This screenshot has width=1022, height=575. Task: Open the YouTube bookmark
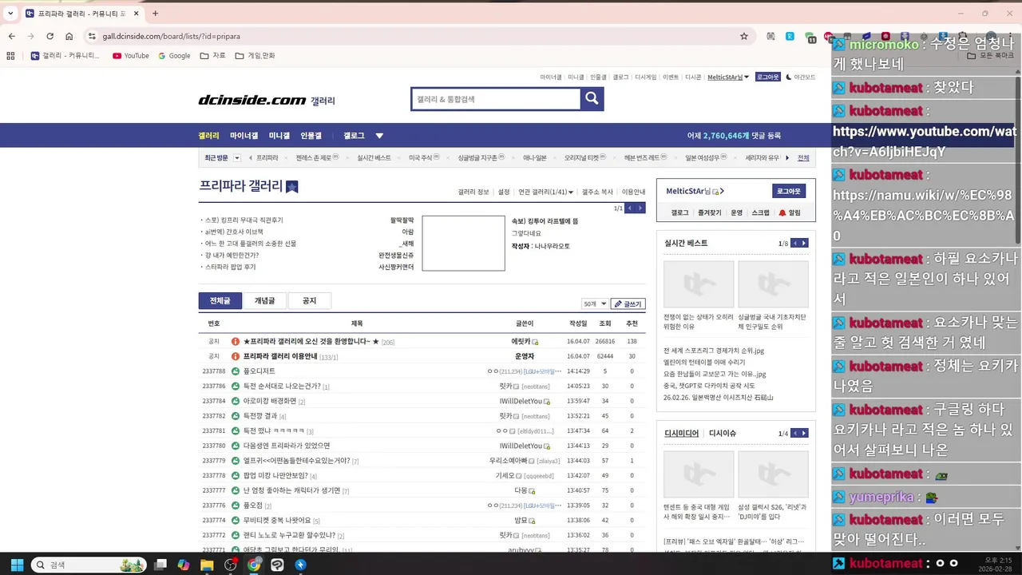(131, 56)
